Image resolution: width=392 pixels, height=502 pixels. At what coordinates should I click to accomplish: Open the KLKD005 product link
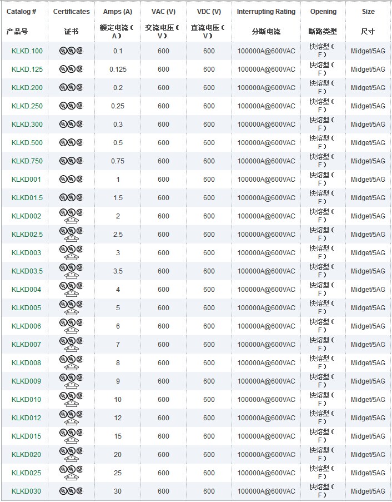[x=26, y=308]
